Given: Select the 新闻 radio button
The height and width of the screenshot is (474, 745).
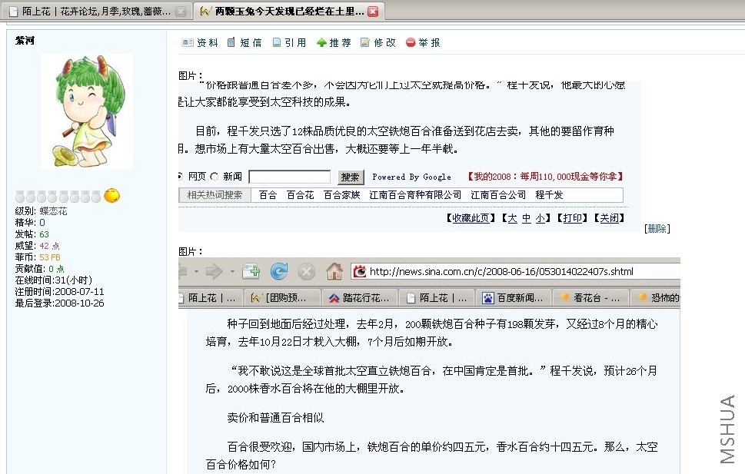Looking at the screenshot, I should pyautogui.click(x=215, y=176).
